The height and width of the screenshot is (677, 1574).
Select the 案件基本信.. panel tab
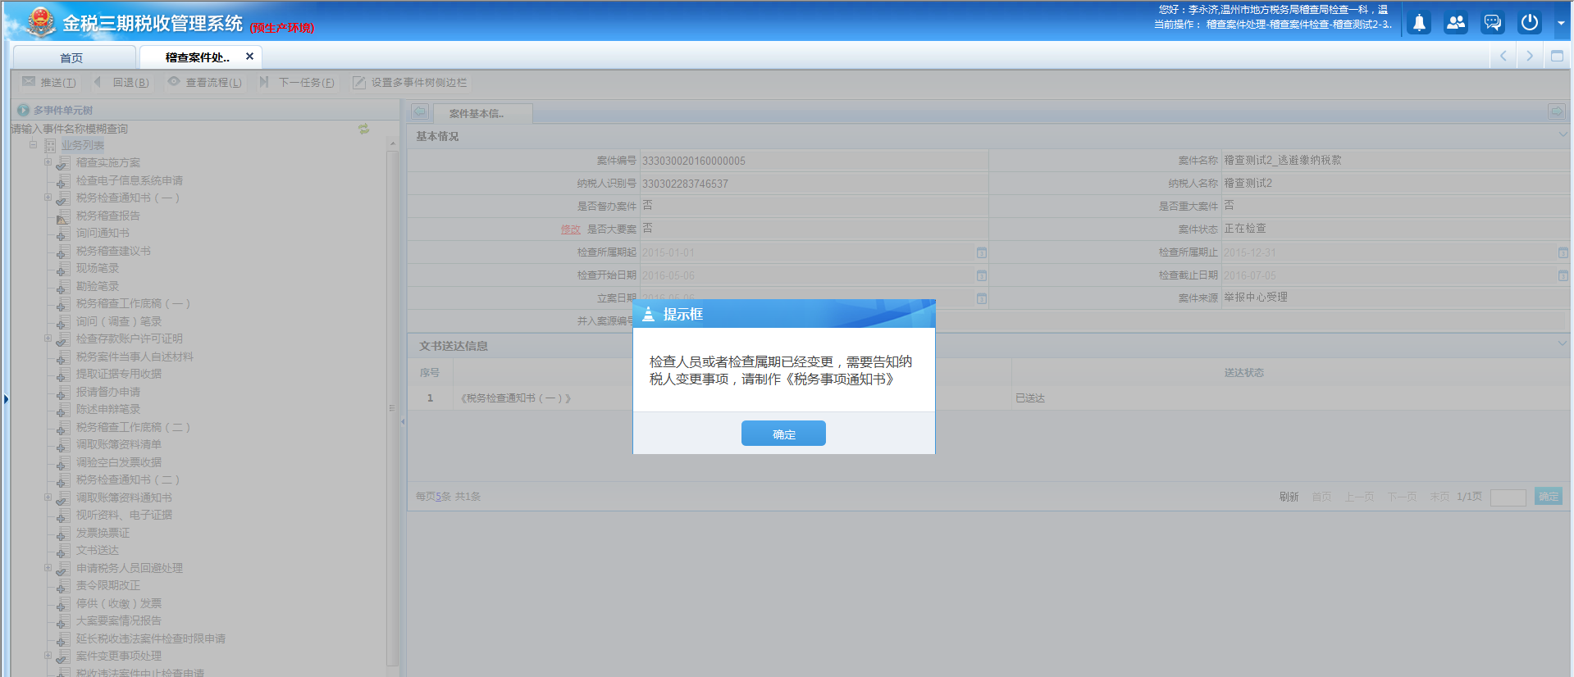482,113
